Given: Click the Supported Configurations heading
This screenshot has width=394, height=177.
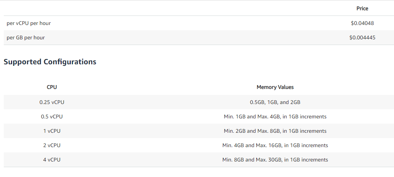Looking at the screenshot, I should click(x=50, y=62).
